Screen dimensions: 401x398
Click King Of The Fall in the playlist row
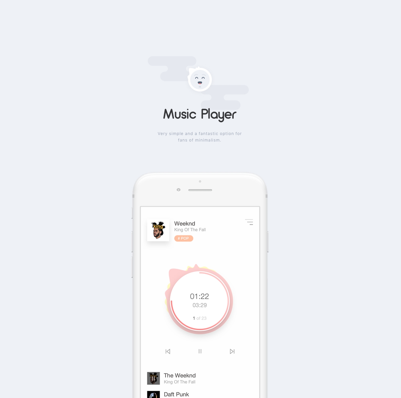click(x=179, y=382)
